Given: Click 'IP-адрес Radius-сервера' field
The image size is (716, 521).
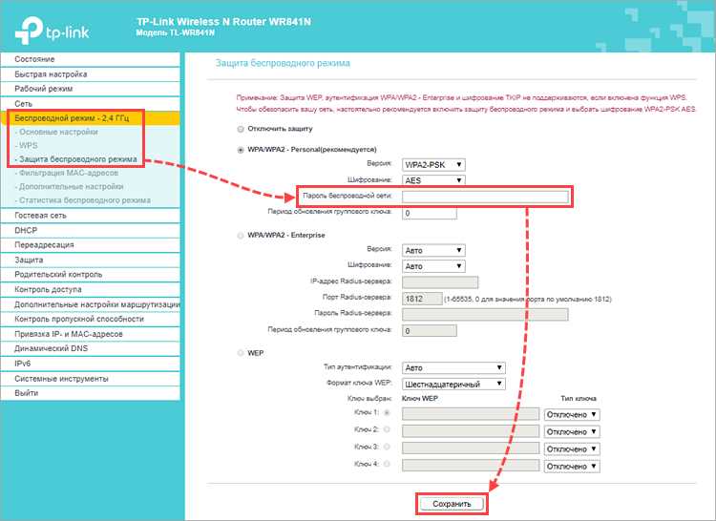Looking at the screenshot, I should tap(440, 282).
